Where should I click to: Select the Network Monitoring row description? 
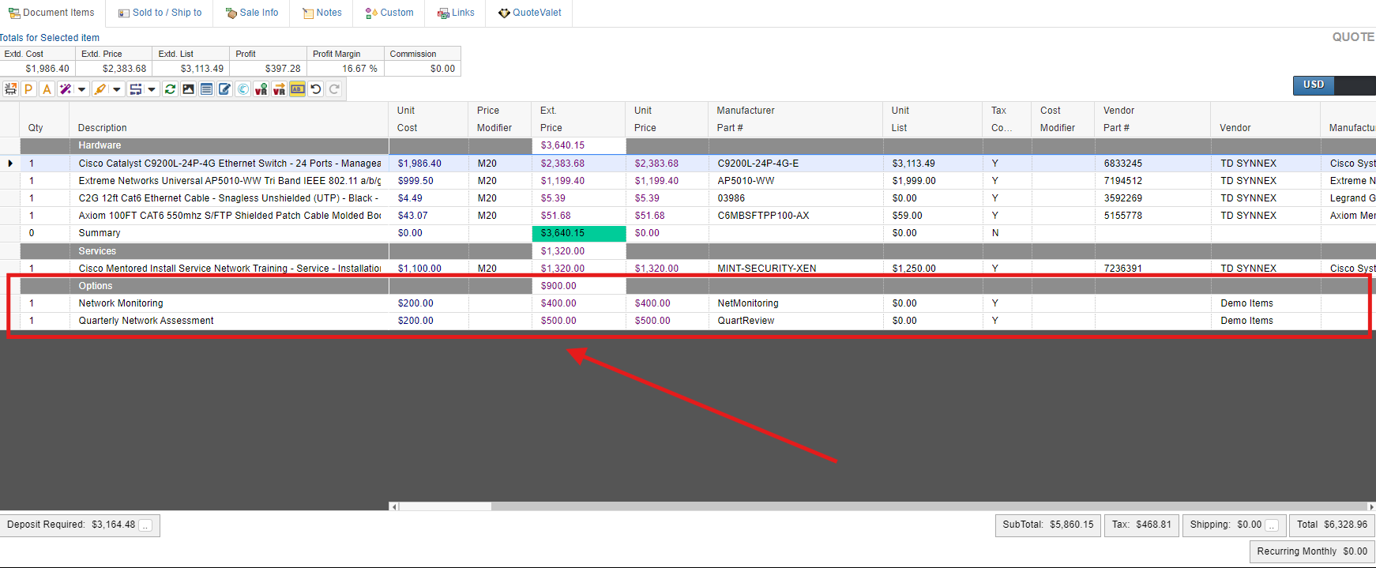[121, 303]
